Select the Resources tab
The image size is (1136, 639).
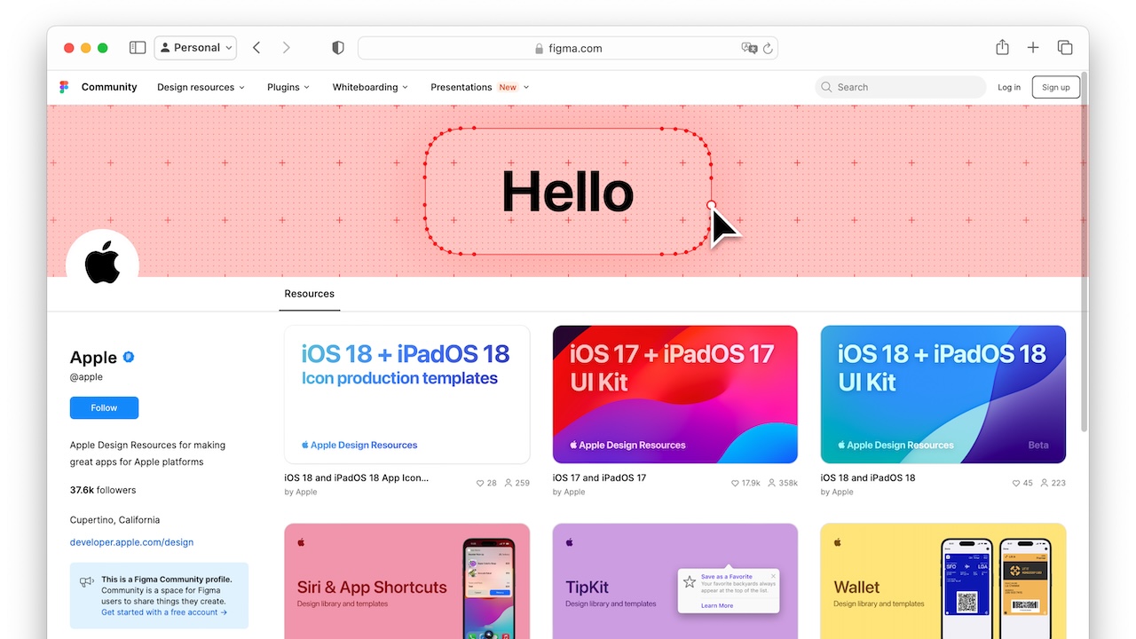pyautogui.click(x=310, y=294)
